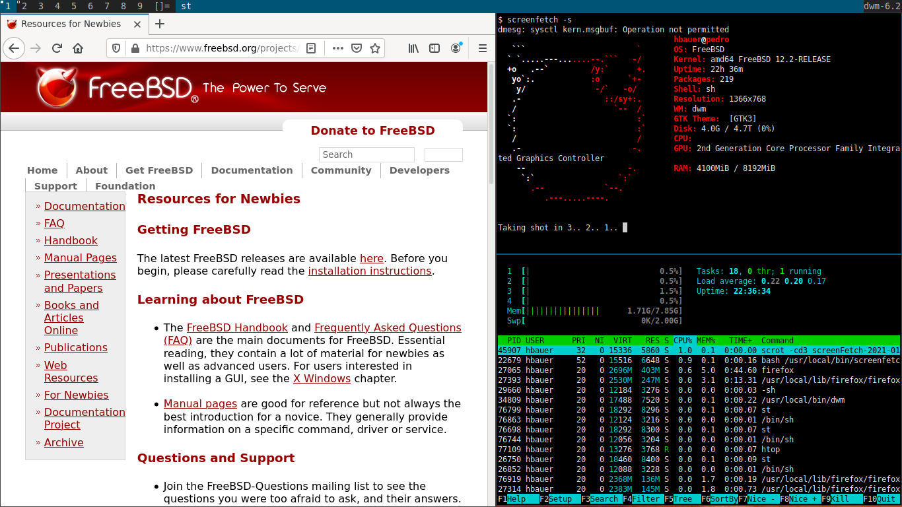Click the sidebar view icon in toolbar
Image resolution: width=902 pixels, height=507 pixels.
pos(435,48)
